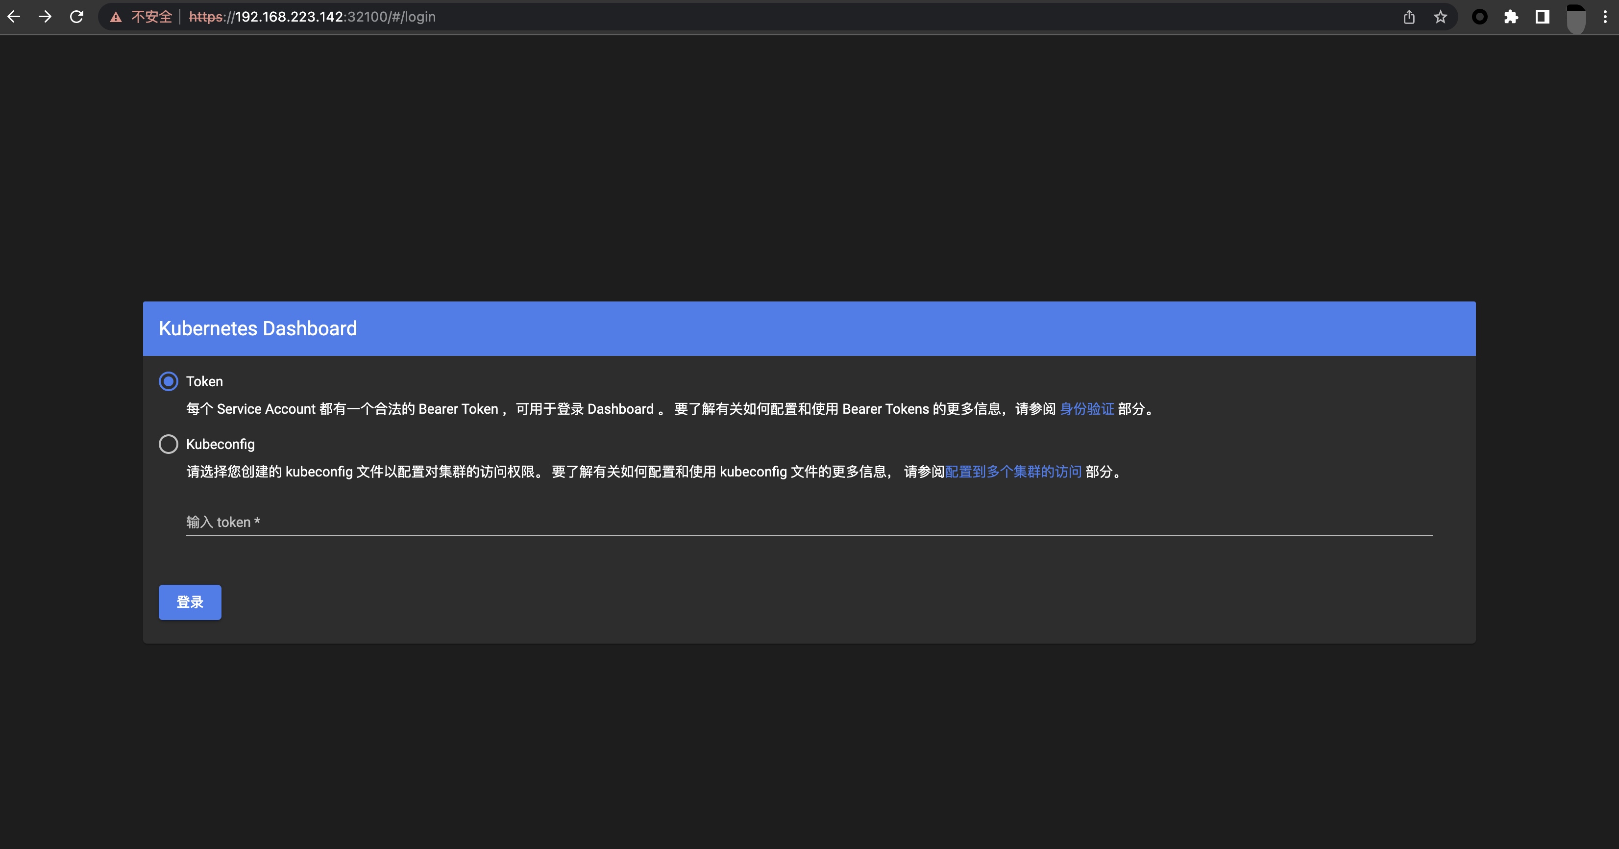Click the profile avatar in toolbar
This screenshot has width=1619, height=849.
[x=1576, y=19]
